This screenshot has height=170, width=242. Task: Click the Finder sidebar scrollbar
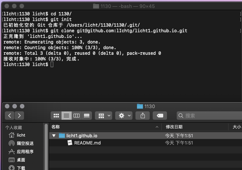point(46,147)
